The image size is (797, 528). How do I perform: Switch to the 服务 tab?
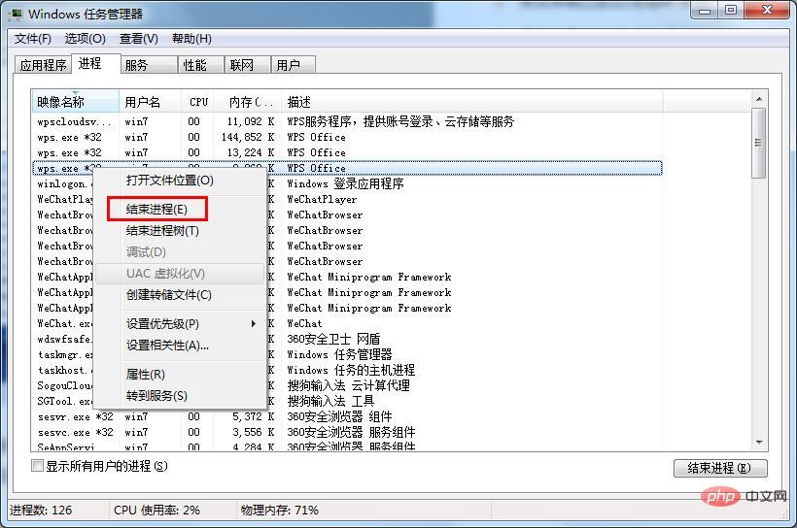pos(149,65)
